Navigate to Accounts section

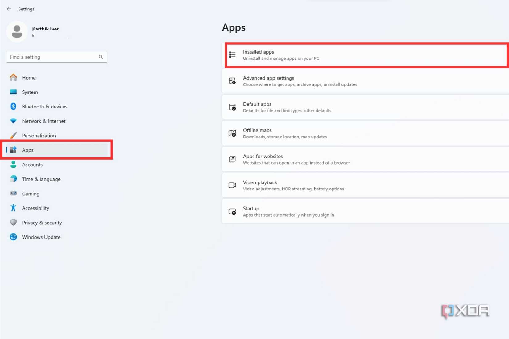32,165
